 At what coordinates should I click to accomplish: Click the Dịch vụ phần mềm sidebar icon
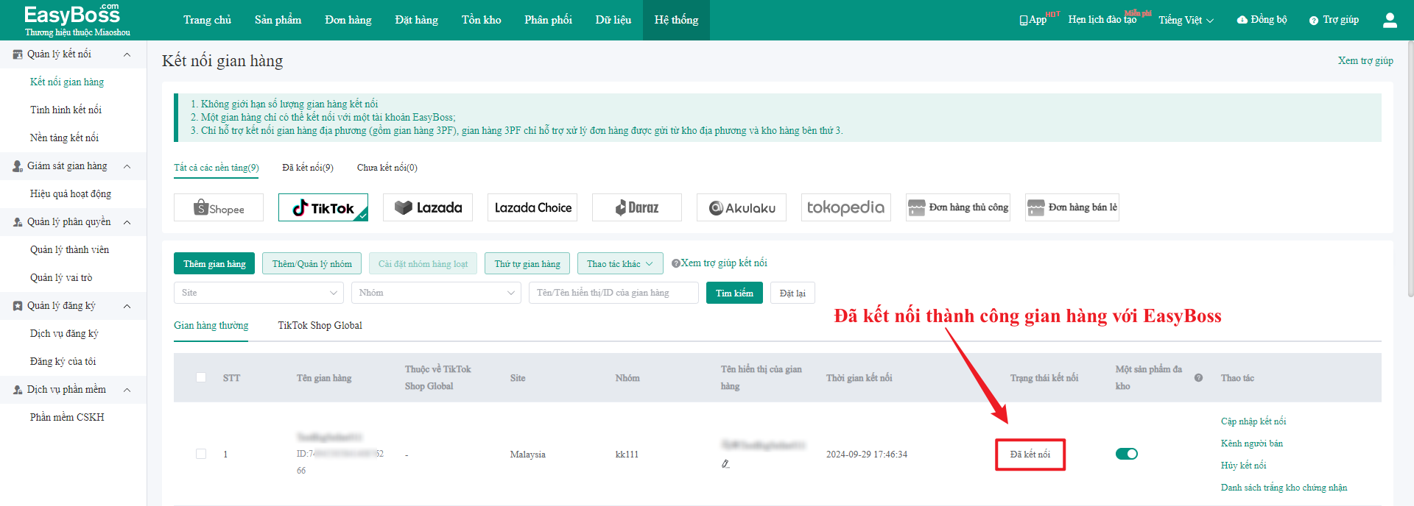[18, 390]
